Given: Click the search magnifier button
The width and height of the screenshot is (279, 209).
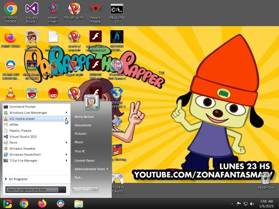Looking at the screenshot, I should (x=62, y=190).
